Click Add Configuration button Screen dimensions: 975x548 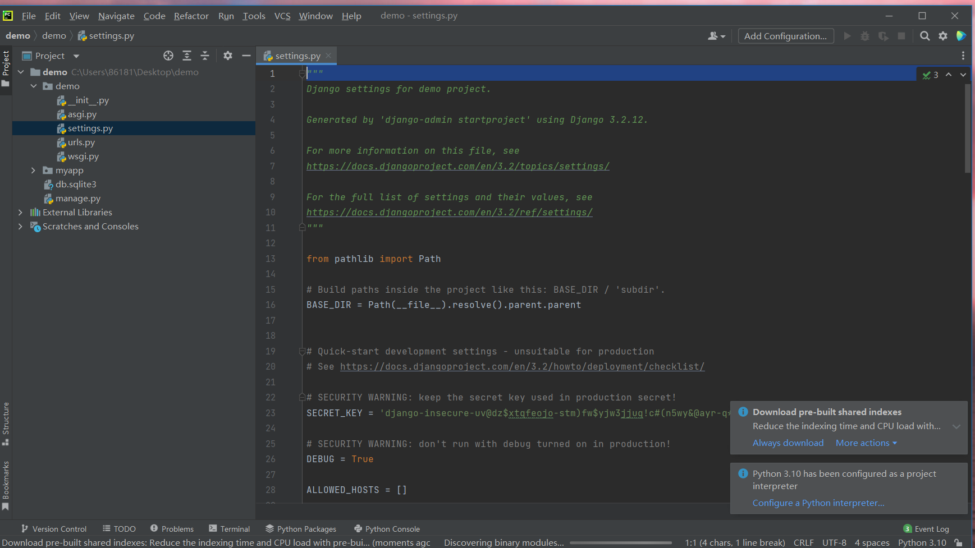point(785,36)
